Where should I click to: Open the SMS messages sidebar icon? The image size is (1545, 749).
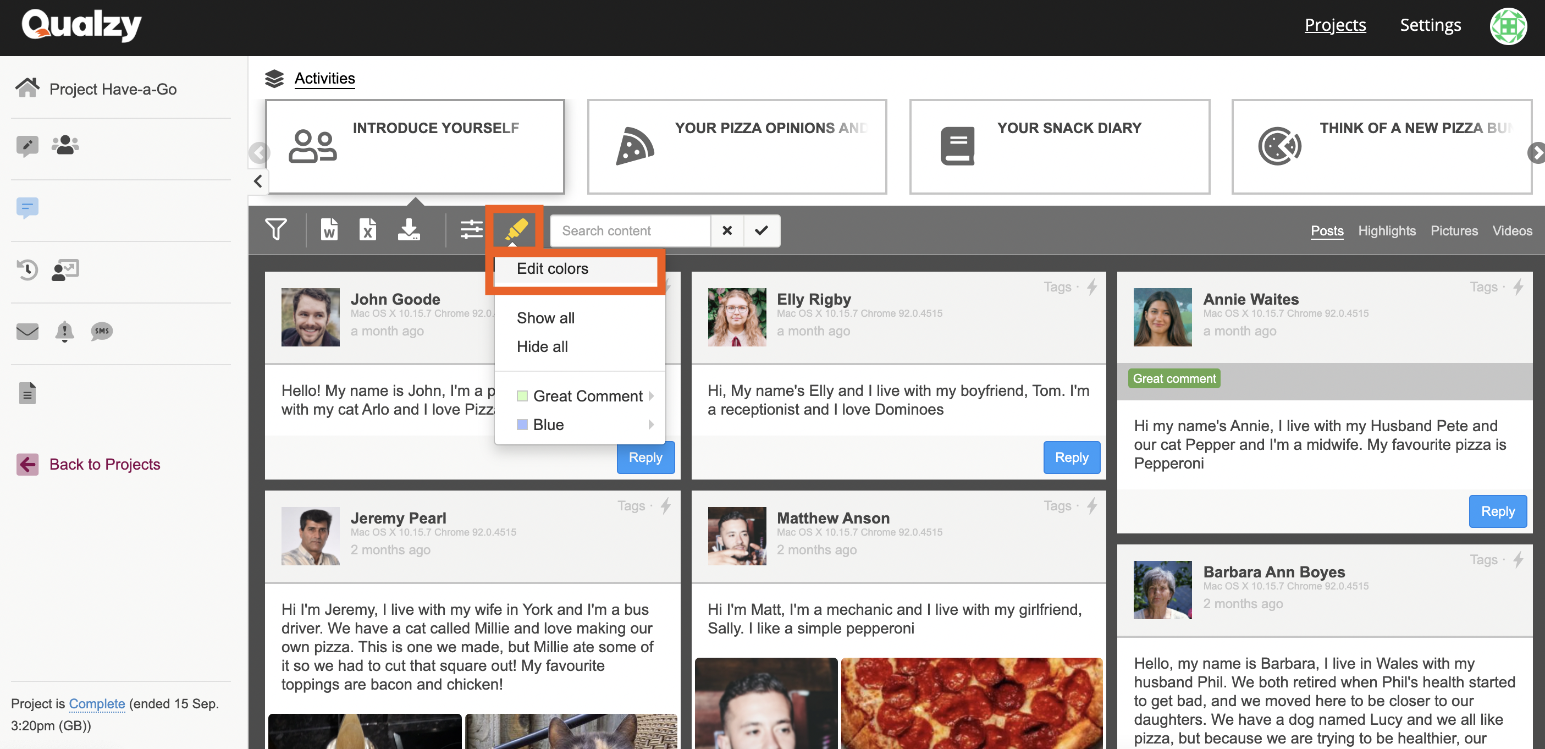pos(101,331)
